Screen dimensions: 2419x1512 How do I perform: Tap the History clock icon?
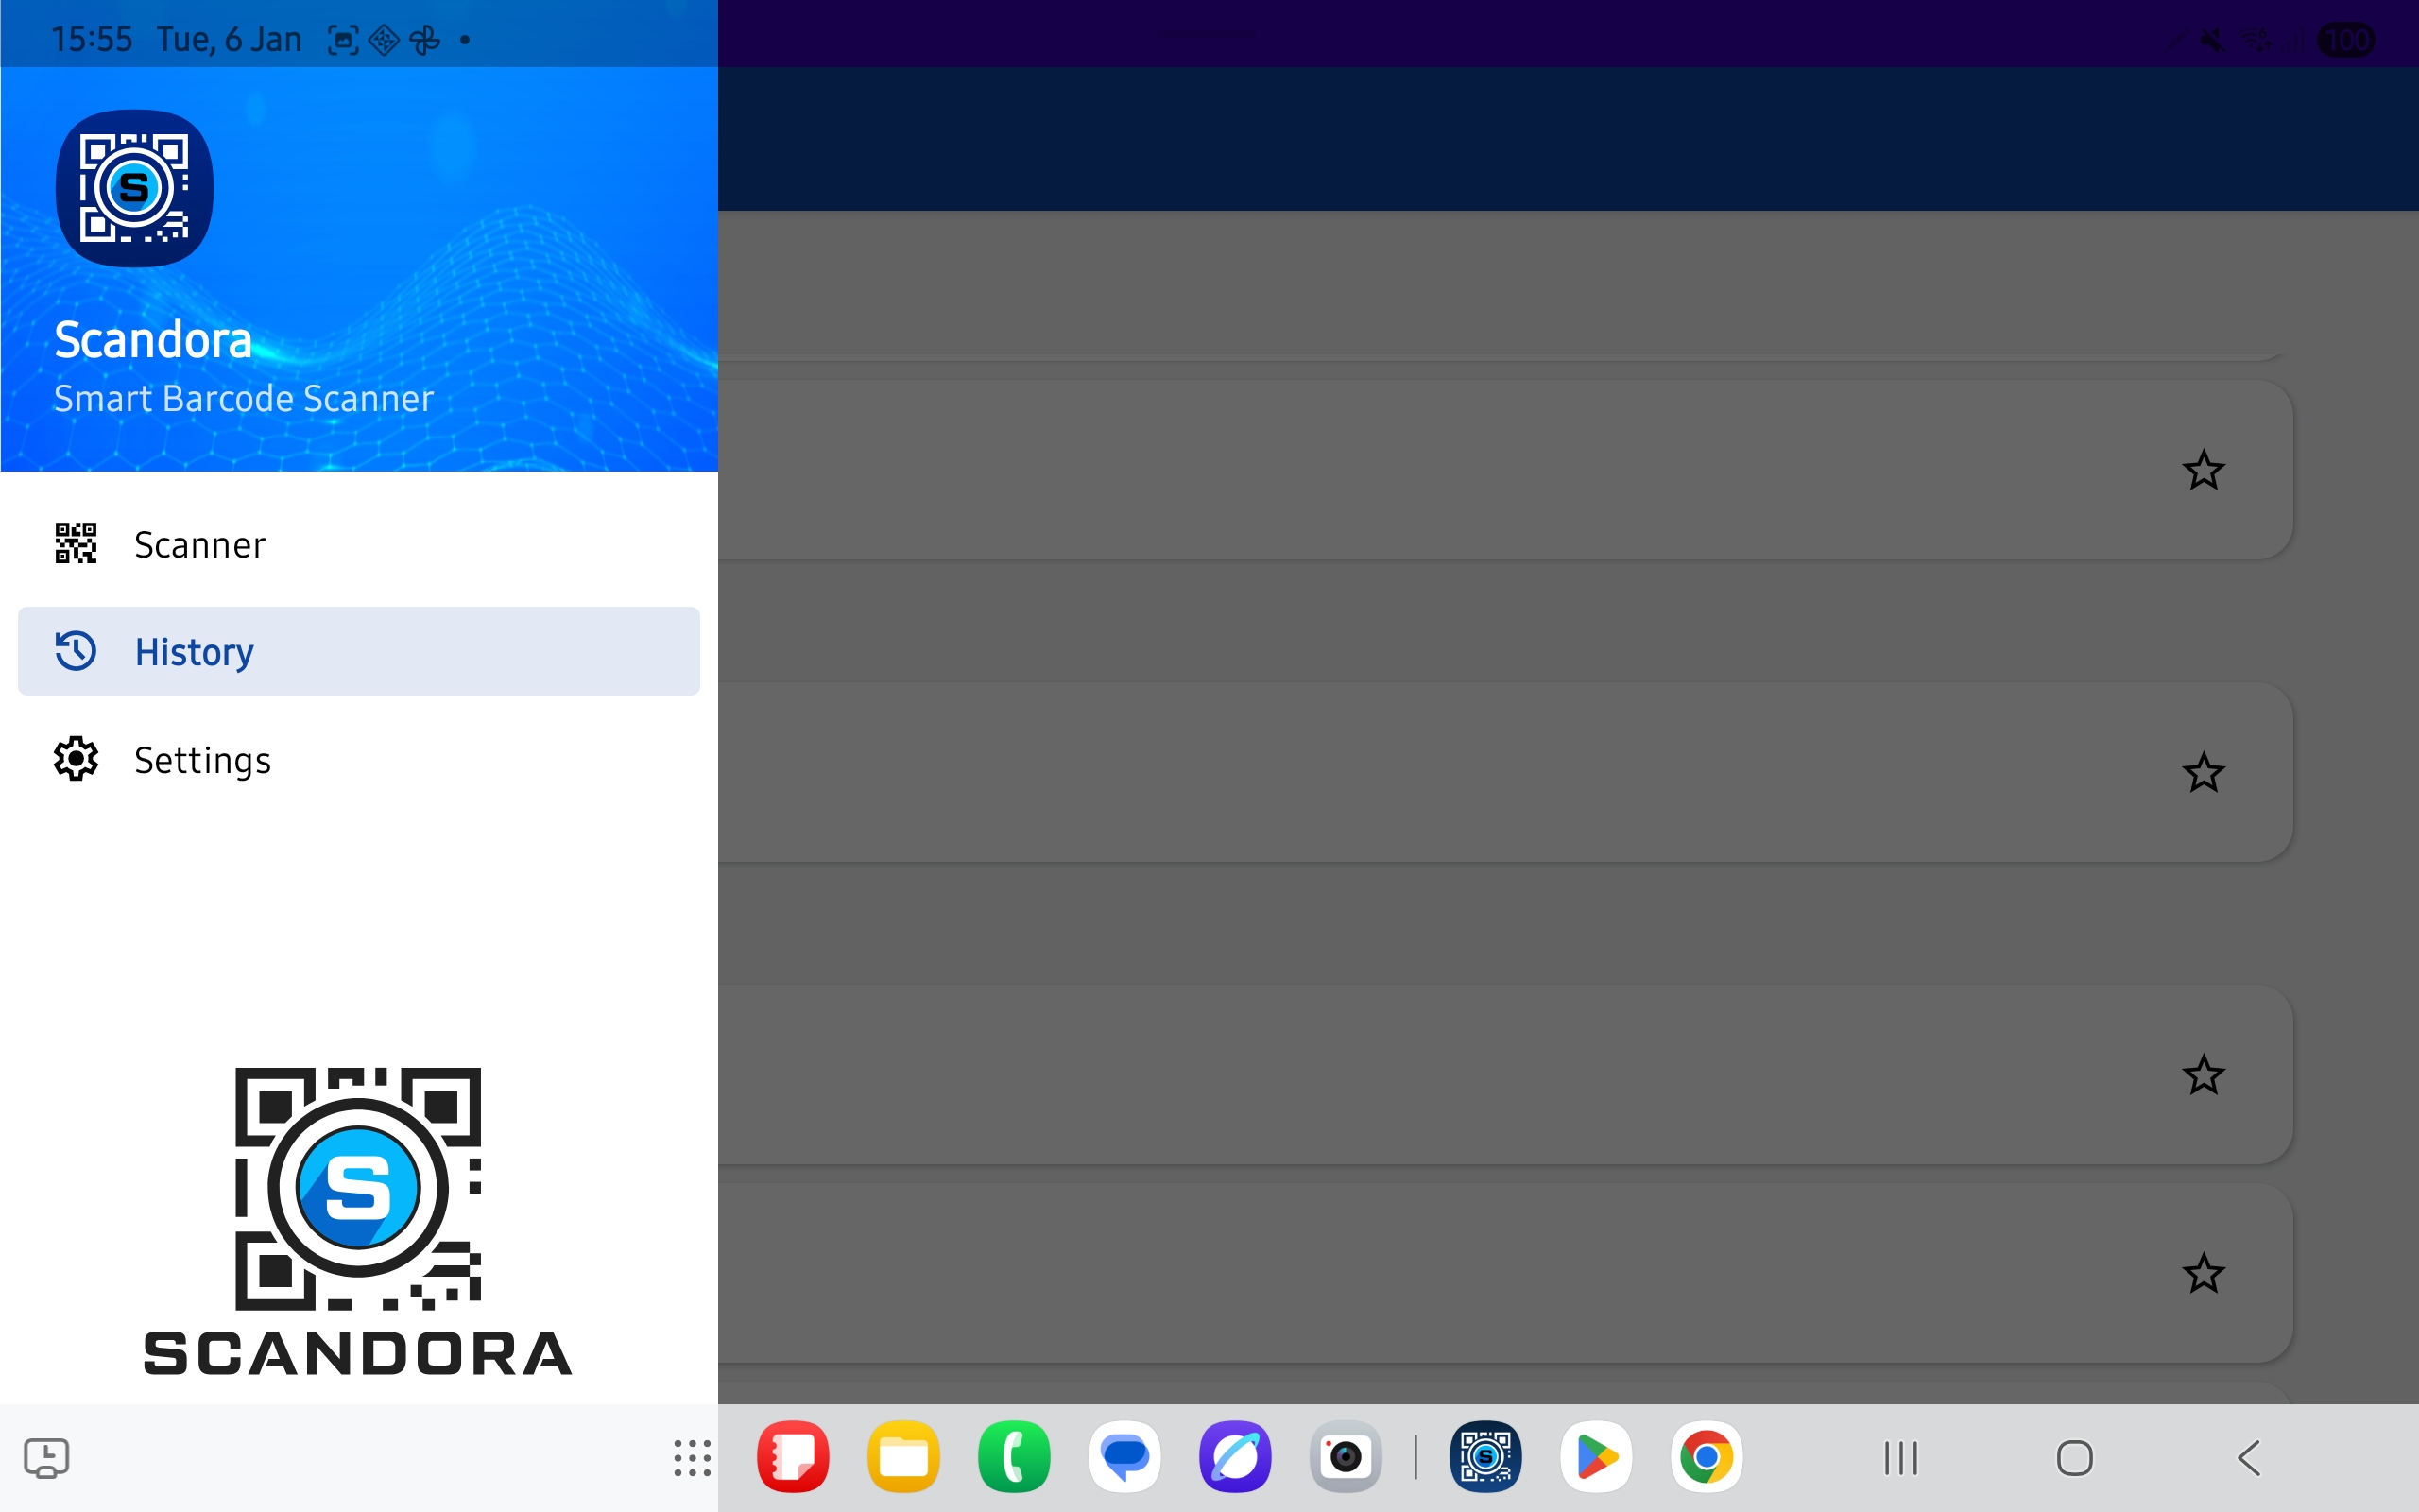[76, 651]
